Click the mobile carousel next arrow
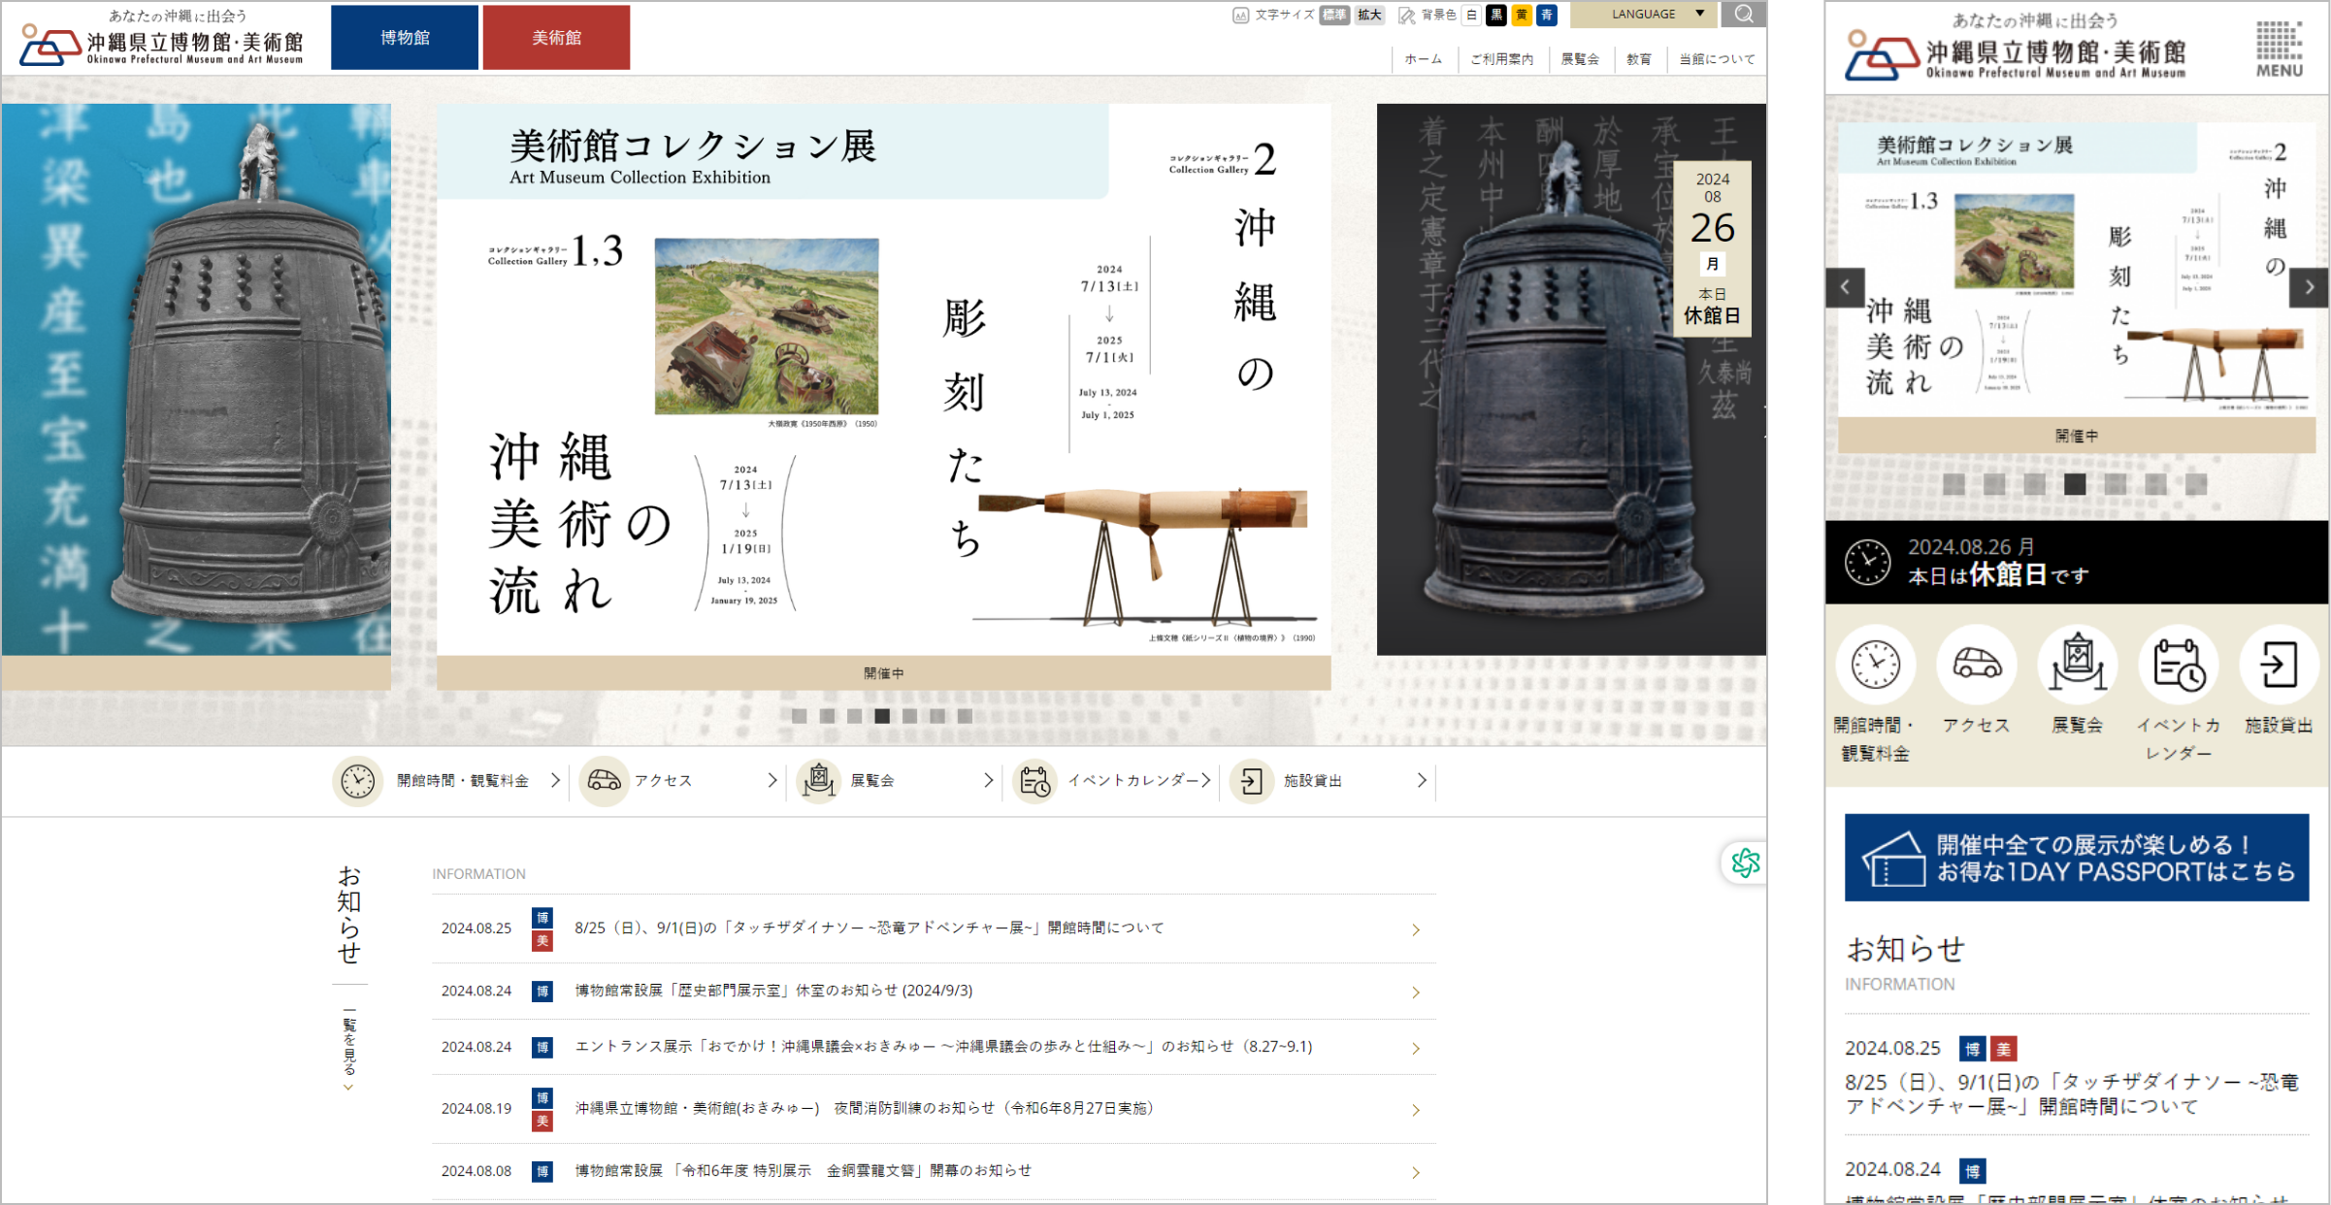The width and height of the screenshot is (2331, 1205). click(2309, 287)
